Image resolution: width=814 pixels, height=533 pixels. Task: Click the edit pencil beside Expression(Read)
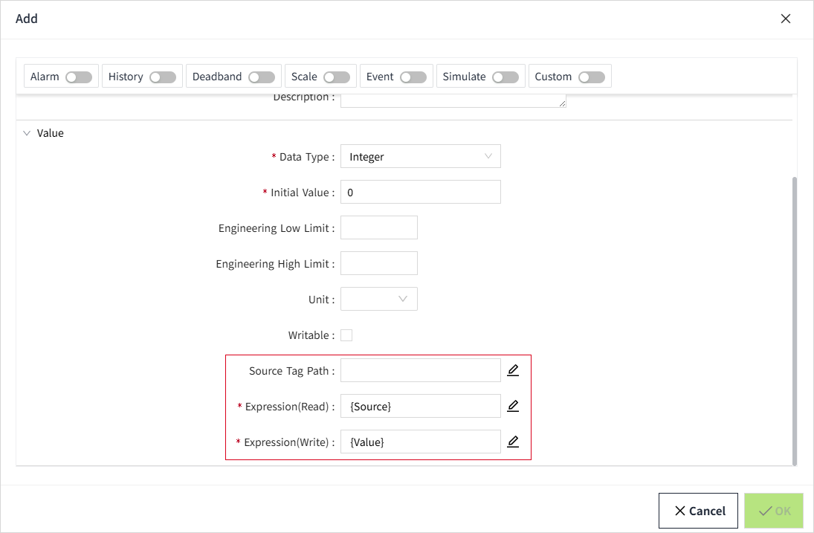[513, 406]
